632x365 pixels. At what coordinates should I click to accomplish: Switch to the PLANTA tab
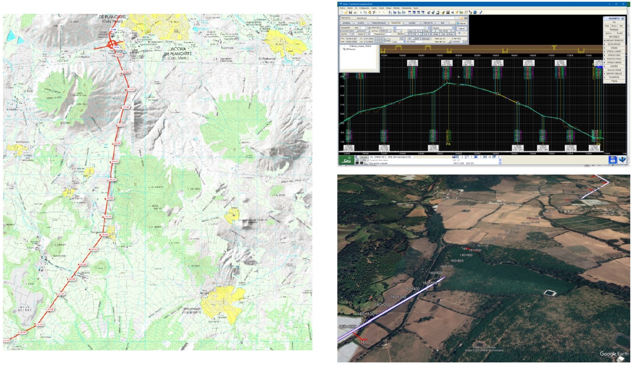point(361,23)
